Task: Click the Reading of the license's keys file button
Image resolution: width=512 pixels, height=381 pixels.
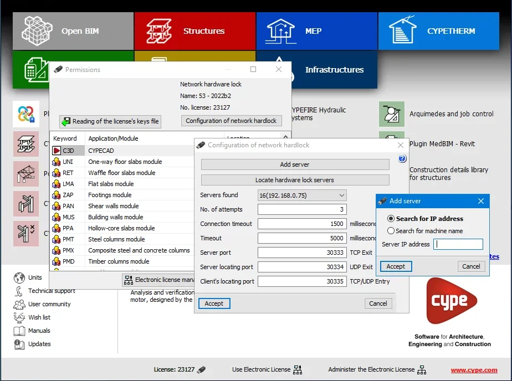Action: (x=110, y=121)
